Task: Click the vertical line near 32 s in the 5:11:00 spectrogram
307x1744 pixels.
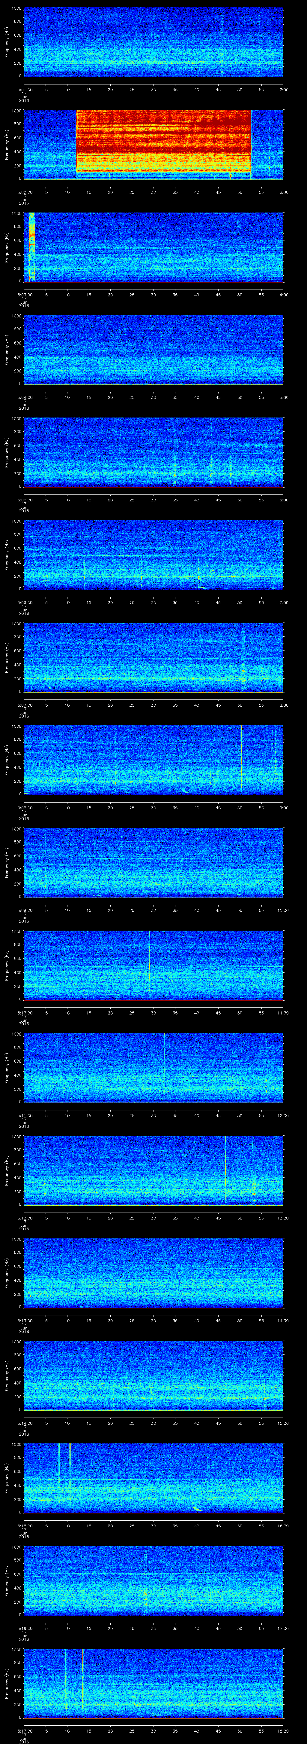Action: point(164,1056)
